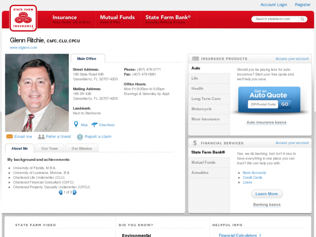The width and height of the screenshot is (316, 237).
Task: Click Email me link
Action: coord(23,137)
